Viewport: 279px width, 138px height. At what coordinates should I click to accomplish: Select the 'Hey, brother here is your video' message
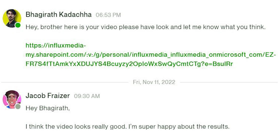(x=145, y=27)
